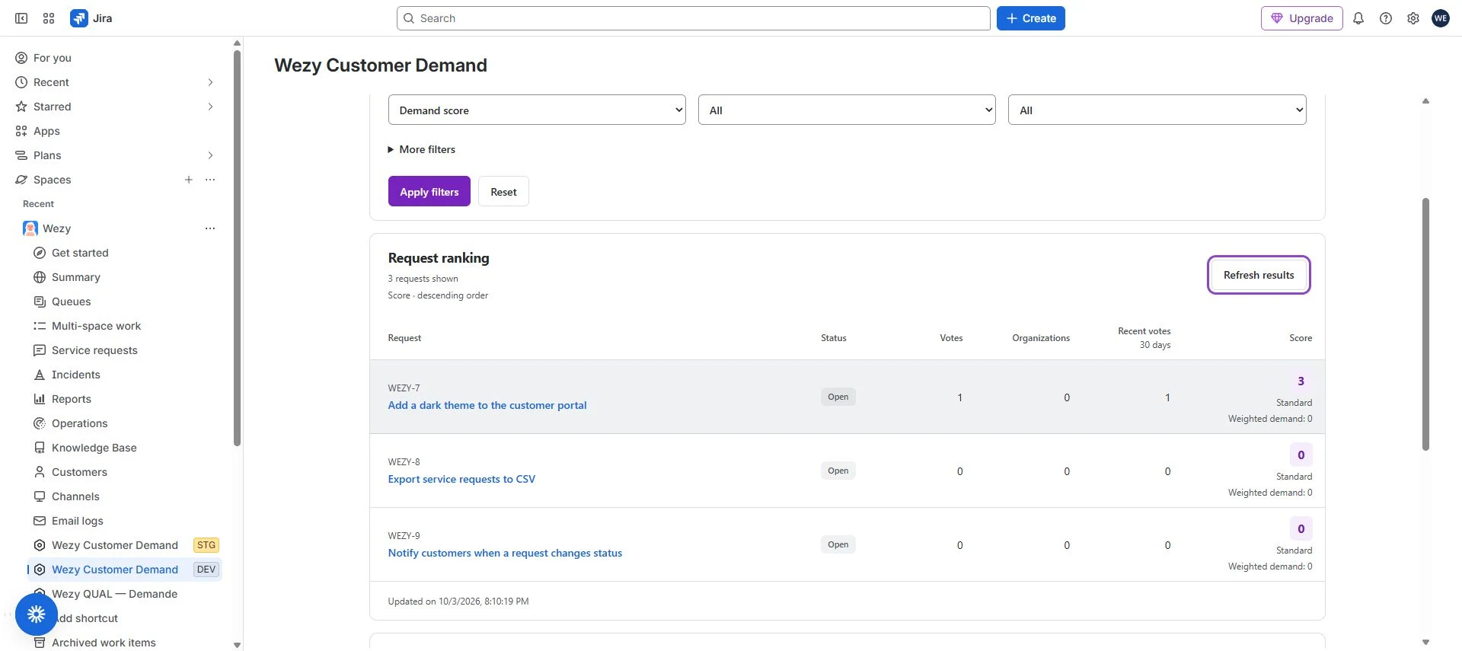
Task: Open the help question-mark icon
Action: [x=1386, y=18]
